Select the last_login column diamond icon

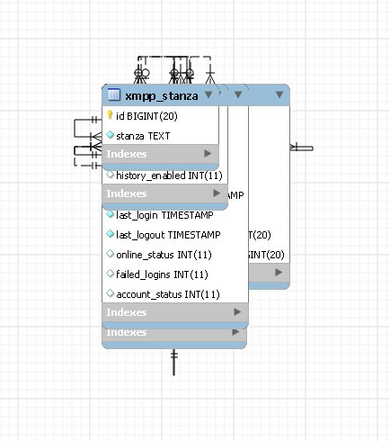coord(111,214)
